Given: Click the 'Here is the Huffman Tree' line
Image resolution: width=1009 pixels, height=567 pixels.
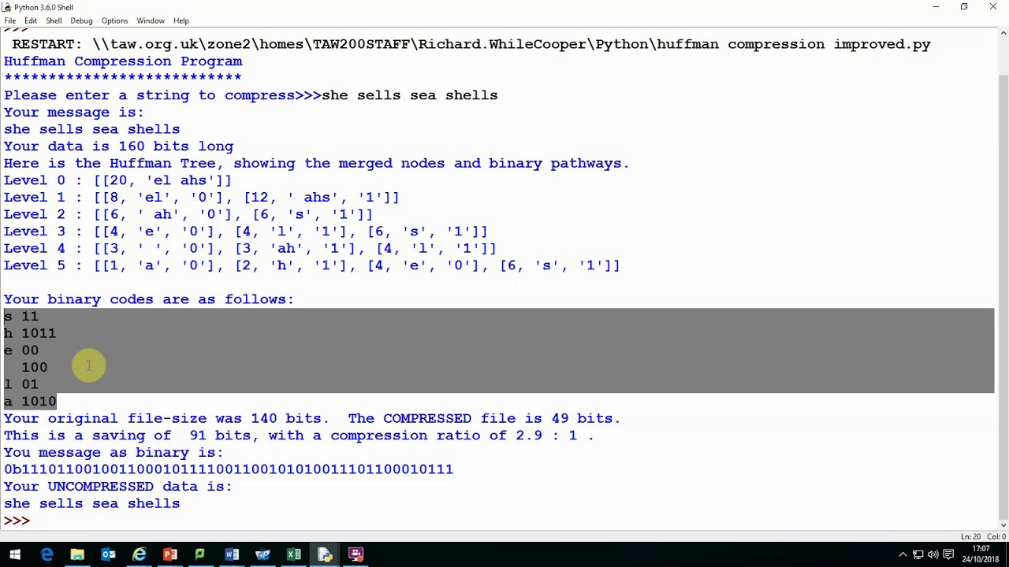Looking at the screenshot, I should click(x=317, y=163).
